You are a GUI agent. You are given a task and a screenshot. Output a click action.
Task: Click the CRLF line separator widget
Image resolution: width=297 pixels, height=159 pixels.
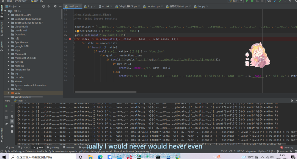click(x=232, y=151)
